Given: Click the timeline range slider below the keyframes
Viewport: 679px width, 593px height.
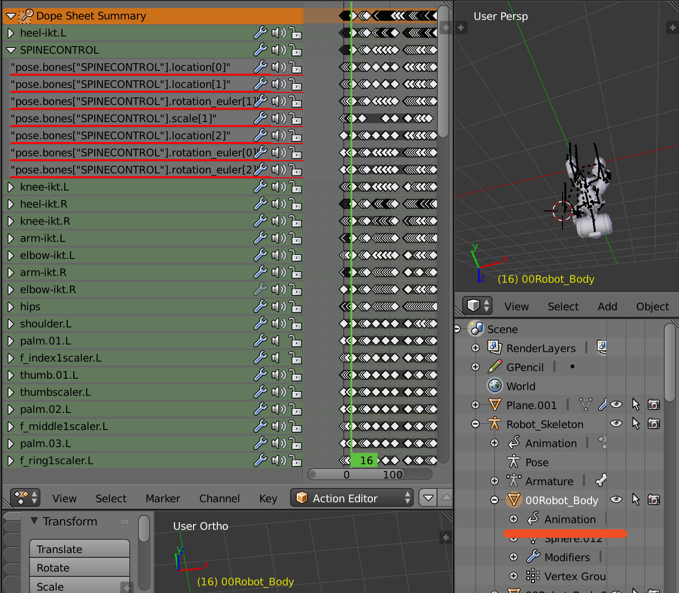Looking at the screenshot, I should (370, 474).
